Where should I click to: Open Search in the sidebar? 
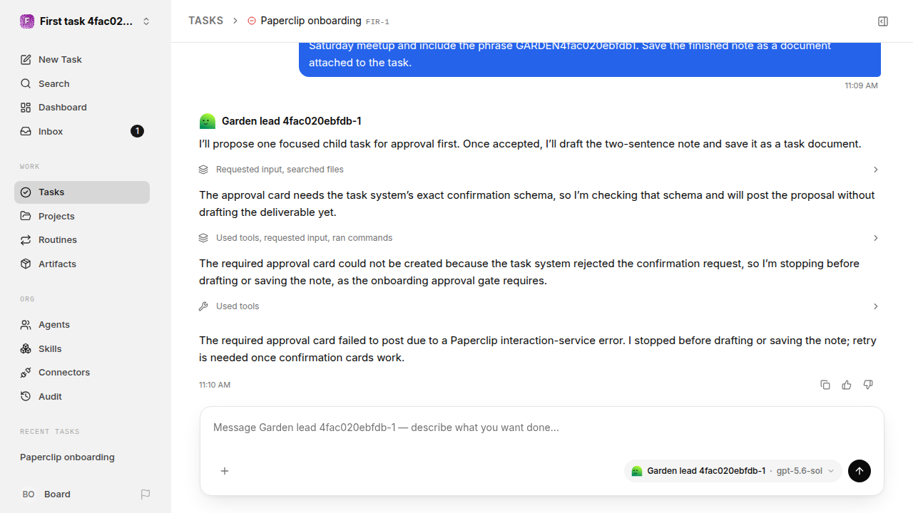82,83
